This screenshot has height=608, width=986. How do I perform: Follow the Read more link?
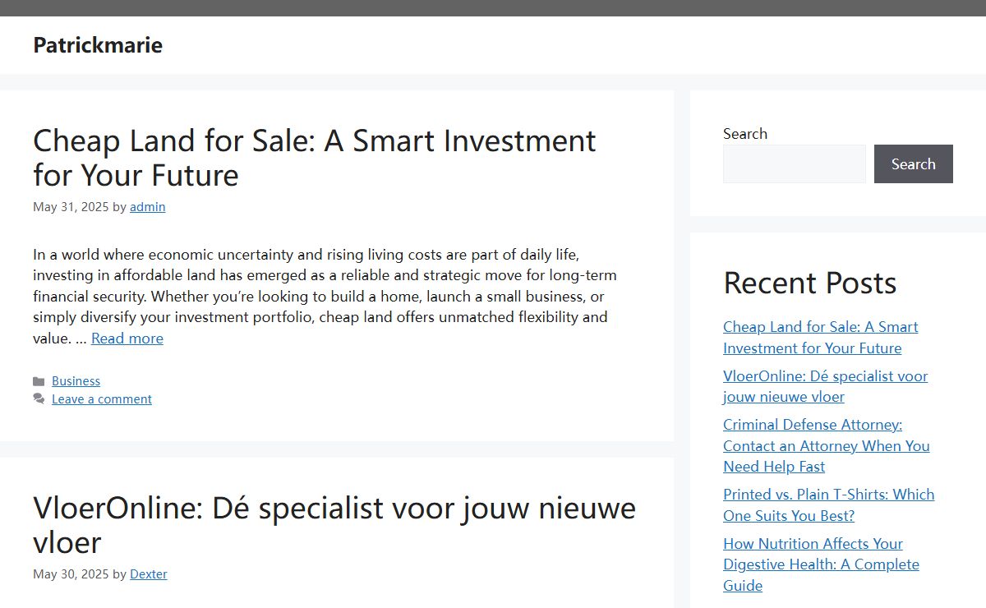click(127, 339)
